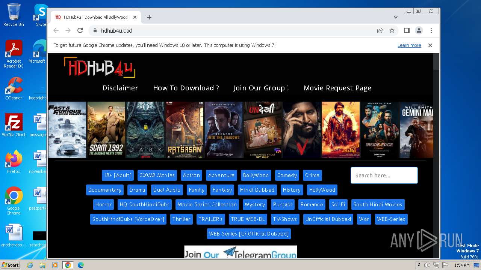Click the Search here input field
Image resolution: width=481 pixels, height=270 pixels.
tap(384, 175)
